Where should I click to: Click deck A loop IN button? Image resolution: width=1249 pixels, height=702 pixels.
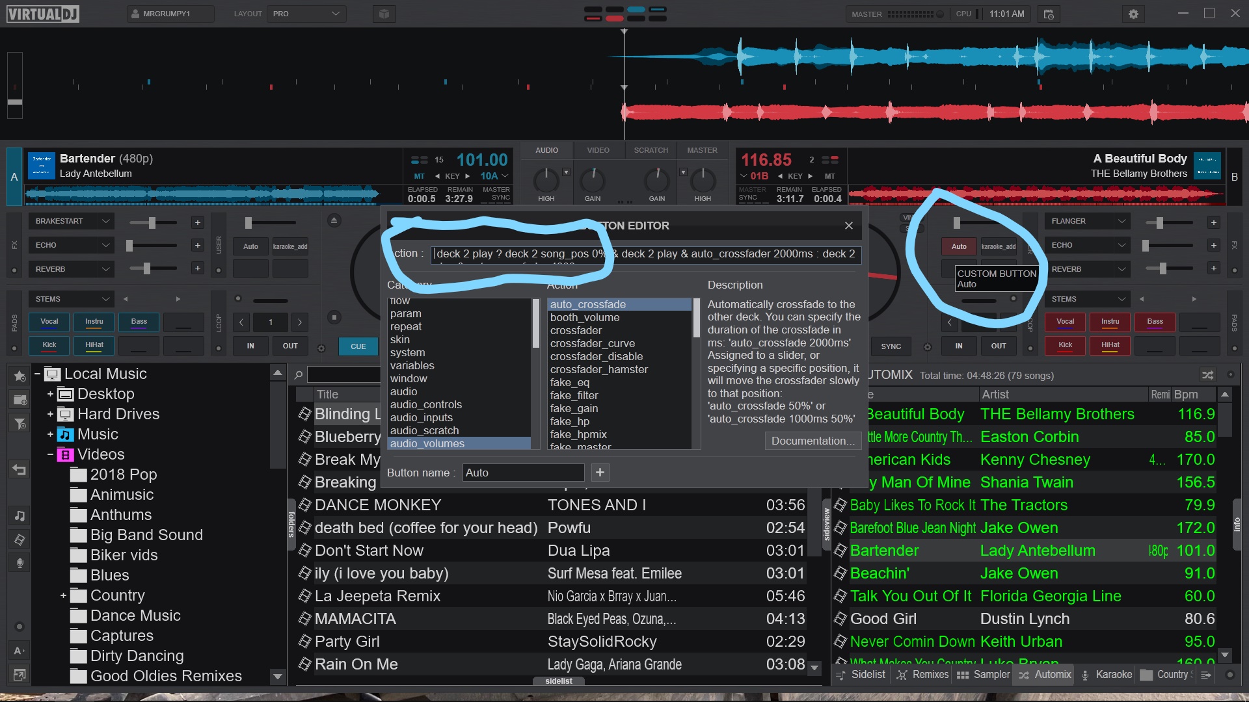(250, 346)
